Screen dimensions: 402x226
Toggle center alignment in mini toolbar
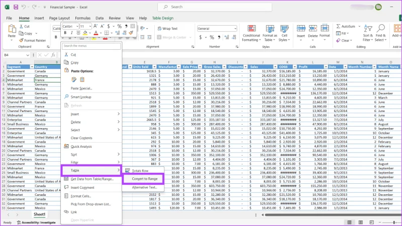click(x=78, y=33)
